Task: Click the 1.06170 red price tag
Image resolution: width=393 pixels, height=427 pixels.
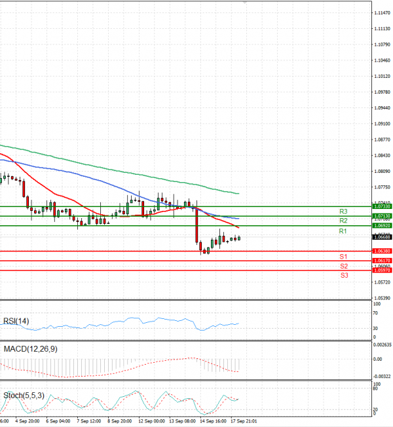Action: pos(382,261)
